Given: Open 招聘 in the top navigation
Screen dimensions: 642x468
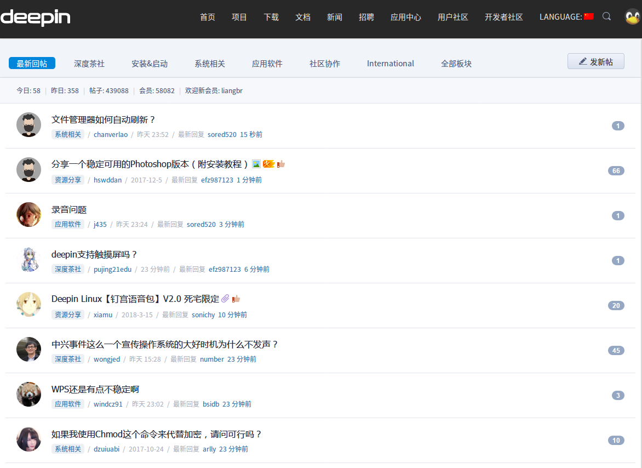Looking at the screenshot, I should 366,17.
